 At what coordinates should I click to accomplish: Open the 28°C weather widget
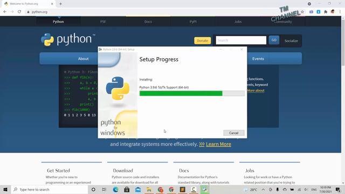(250, 189)
